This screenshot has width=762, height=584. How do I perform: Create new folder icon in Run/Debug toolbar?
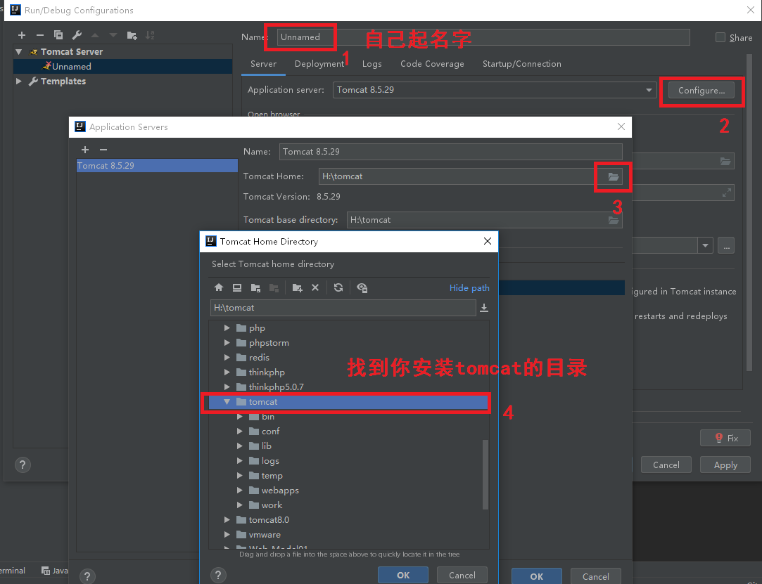click(x=132, y=35)
